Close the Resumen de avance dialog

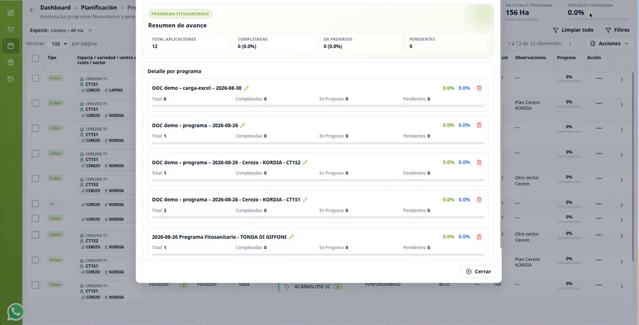[x=478, y=272]
